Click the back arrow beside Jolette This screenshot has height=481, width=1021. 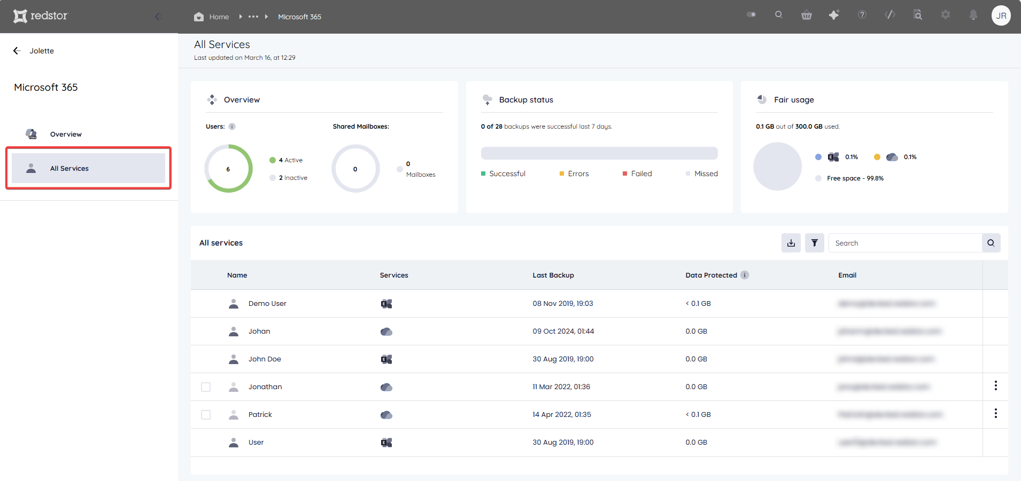click(17, 51)
